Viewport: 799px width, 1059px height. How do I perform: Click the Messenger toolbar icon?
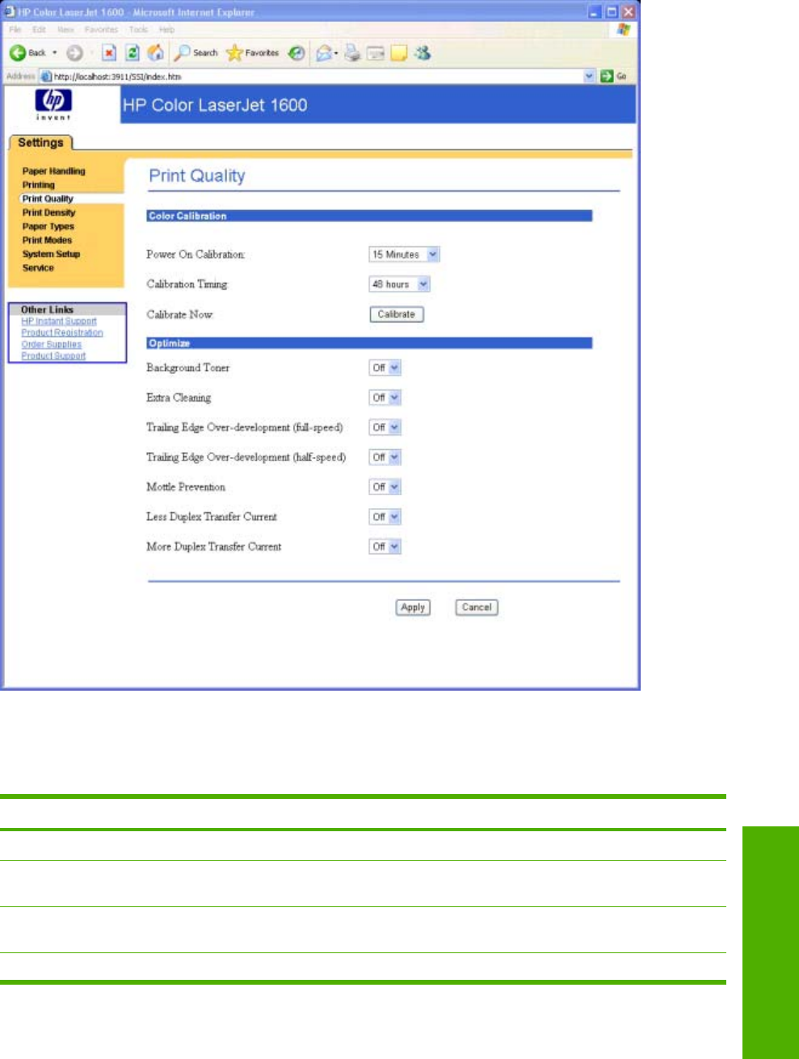422,53
